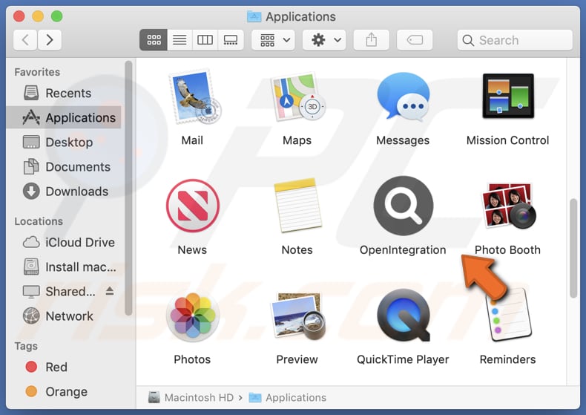Open Recents in the sidebar
Viewport: 586px width, 415px height.
click(64, 93)
